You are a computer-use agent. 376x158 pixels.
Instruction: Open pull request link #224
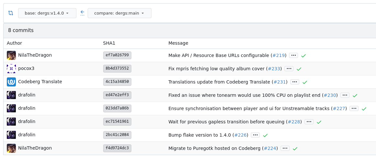(x=270, y=148)
